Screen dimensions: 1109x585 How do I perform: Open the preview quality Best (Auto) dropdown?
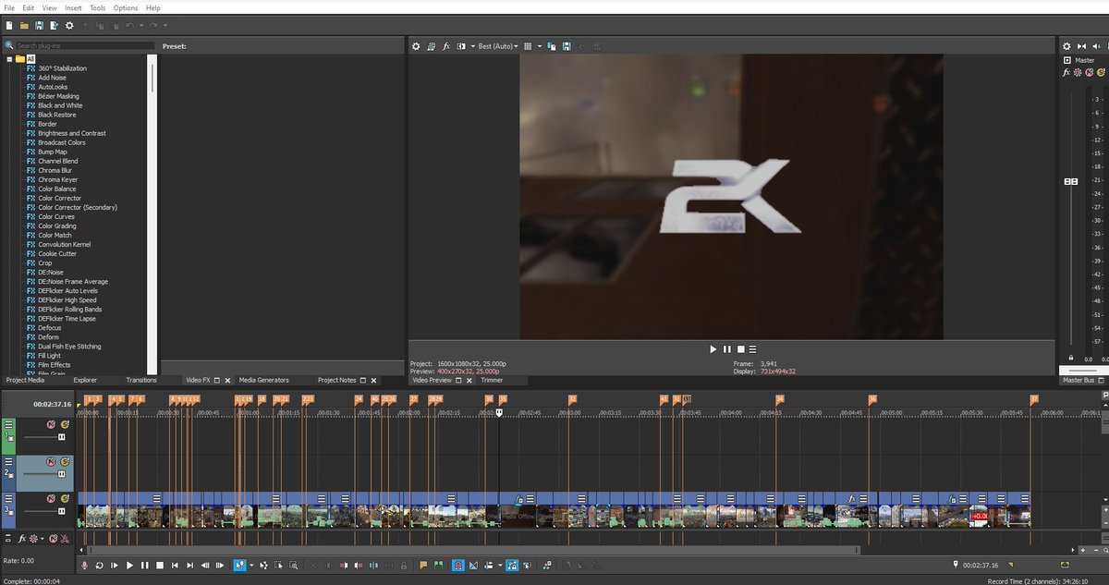(497, 46)
